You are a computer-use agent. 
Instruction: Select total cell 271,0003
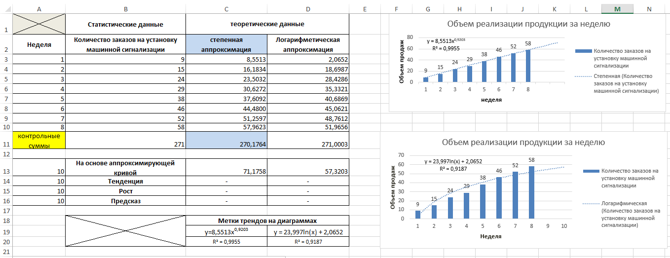coord(308,140)
